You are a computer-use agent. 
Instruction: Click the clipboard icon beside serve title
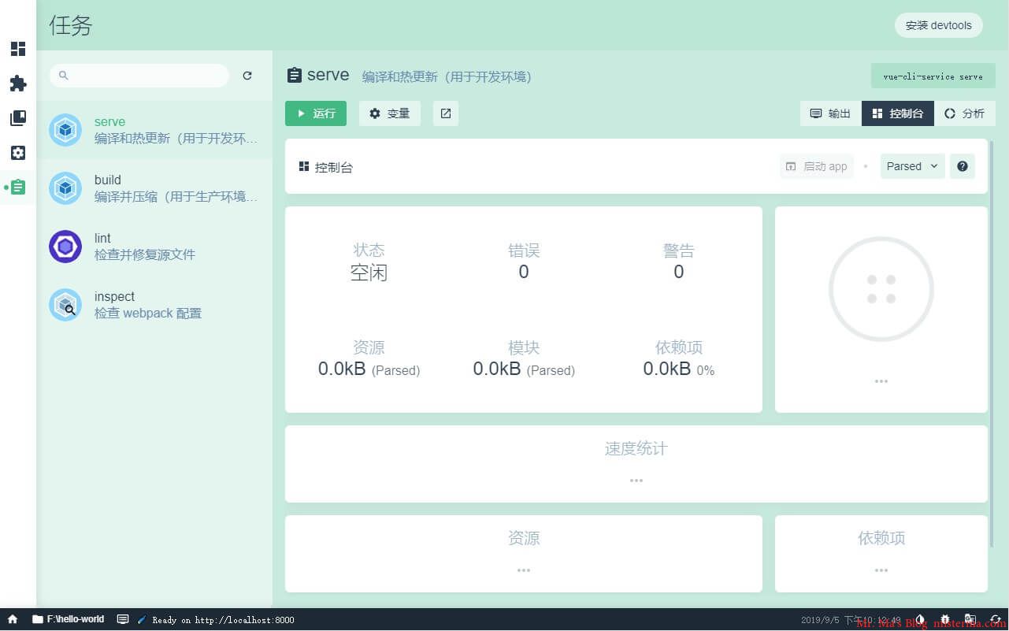(x=294, y=76)
